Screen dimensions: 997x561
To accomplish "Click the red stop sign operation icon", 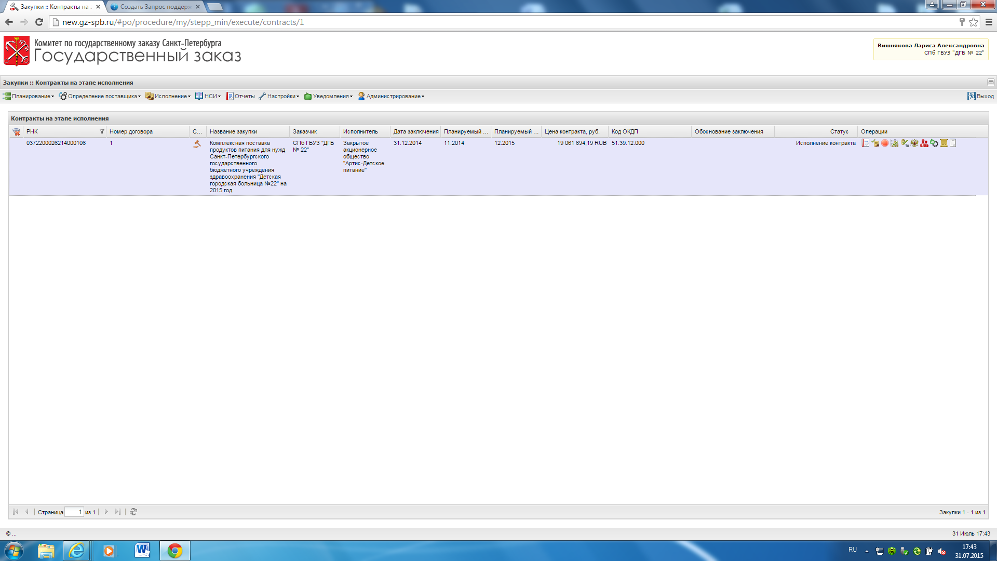I will click(885, 143).
